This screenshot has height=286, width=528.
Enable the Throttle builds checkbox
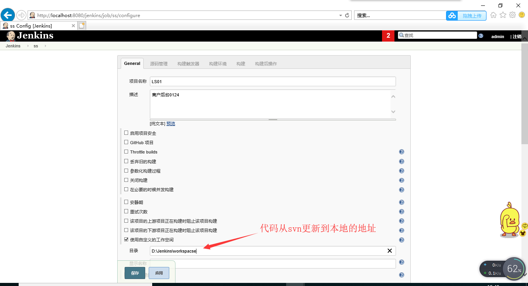tap(126, 152)
